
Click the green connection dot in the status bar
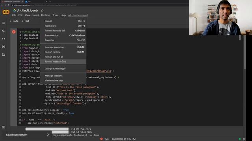(x=240, y=139)
